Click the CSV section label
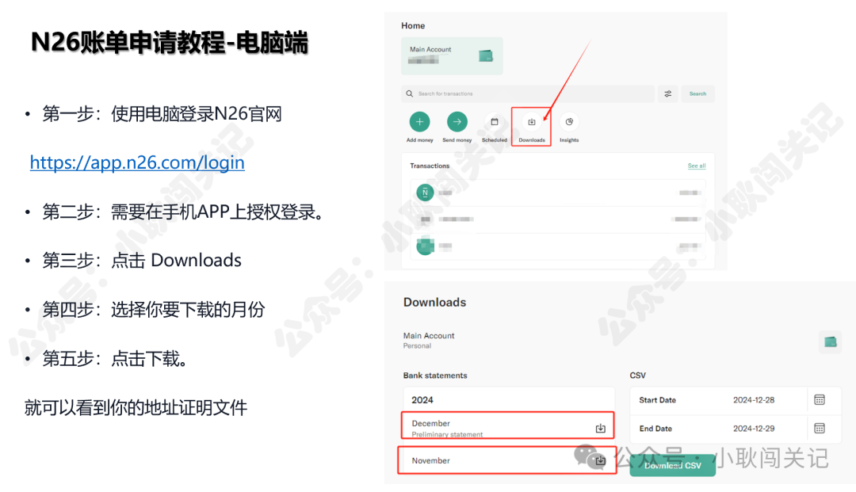Screen dimensions: 856x492 coord(637,376)
